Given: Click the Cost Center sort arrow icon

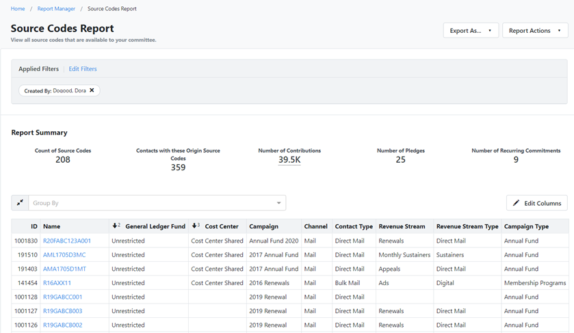Looking at the screenshot, I should tap(195, 226).
